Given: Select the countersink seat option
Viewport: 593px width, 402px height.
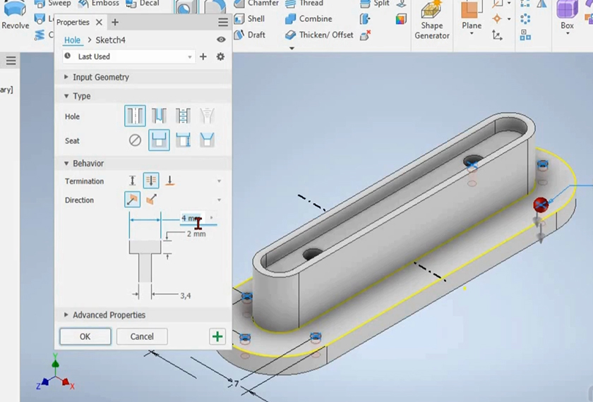Looking at the screenshot, I should 207,140.
